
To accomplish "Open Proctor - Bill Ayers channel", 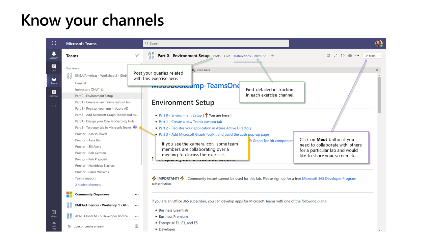I will (x=88, y=146).
